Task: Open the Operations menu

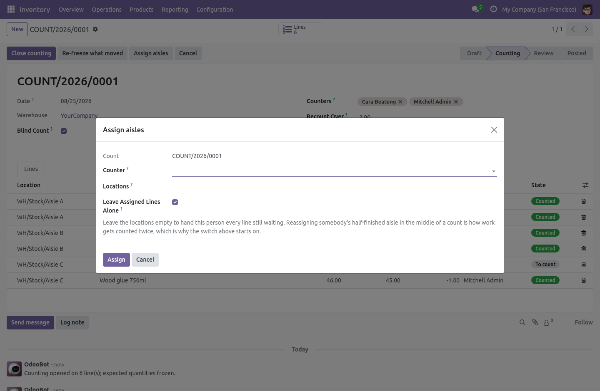Action: point(107,10)
